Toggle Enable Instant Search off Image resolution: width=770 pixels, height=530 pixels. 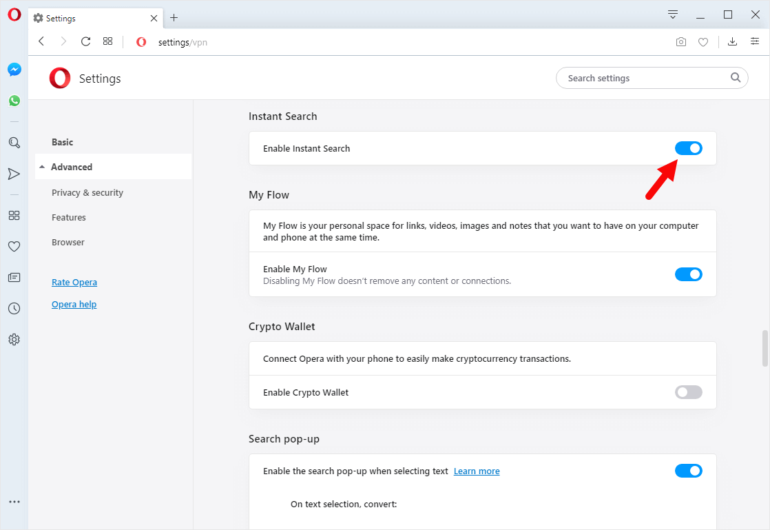click(689, 148)
